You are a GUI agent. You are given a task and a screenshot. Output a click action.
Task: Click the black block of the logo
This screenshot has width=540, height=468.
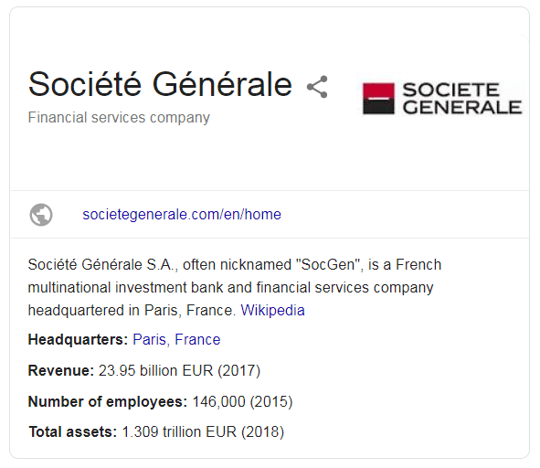pos(378,107)
